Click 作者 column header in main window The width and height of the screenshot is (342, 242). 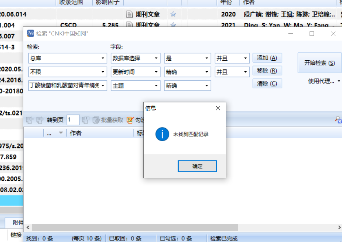click(288, 3)
